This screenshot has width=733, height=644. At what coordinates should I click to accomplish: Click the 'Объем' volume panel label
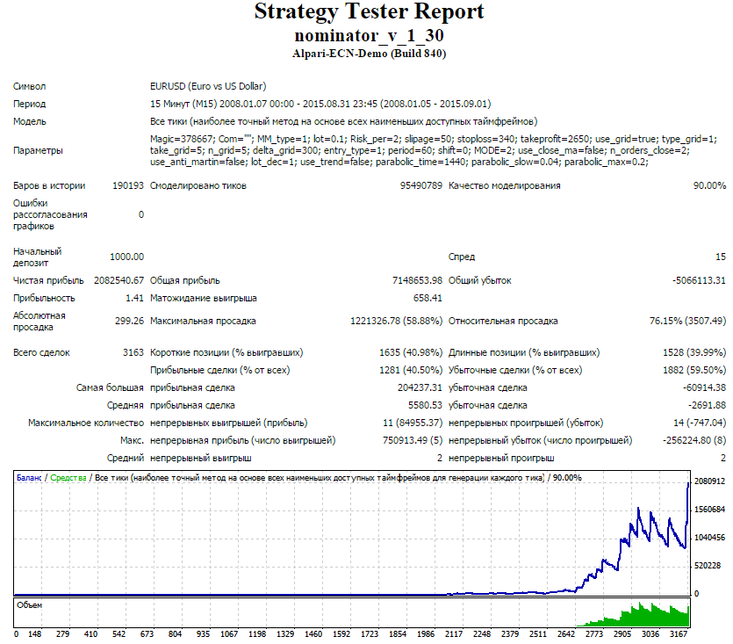[30, 605]
